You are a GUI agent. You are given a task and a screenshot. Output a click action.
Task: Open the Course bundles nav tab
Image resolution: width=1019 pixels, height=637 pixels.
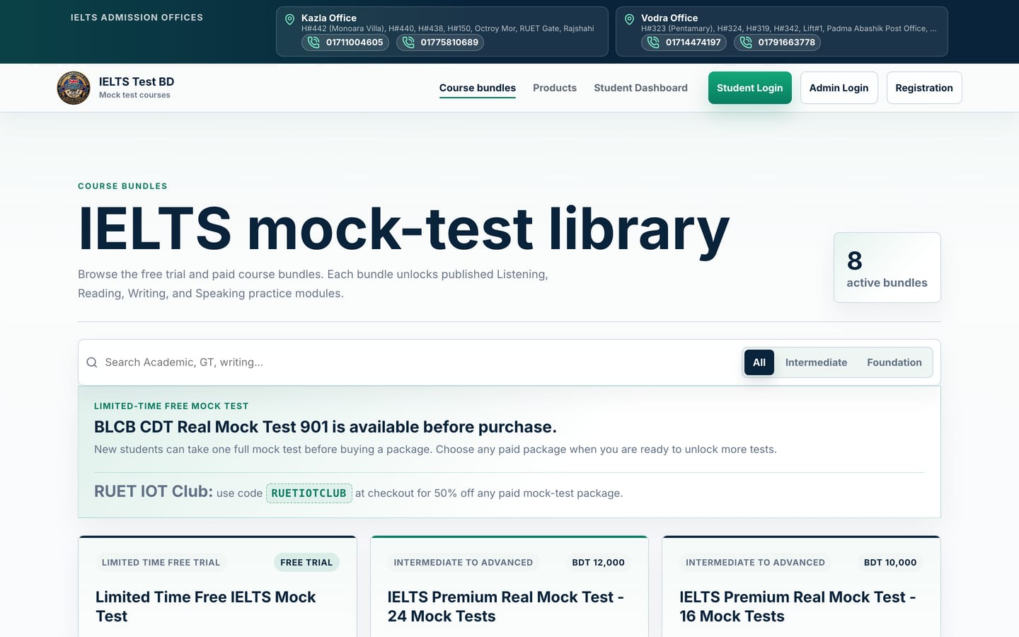pos(478,88)
